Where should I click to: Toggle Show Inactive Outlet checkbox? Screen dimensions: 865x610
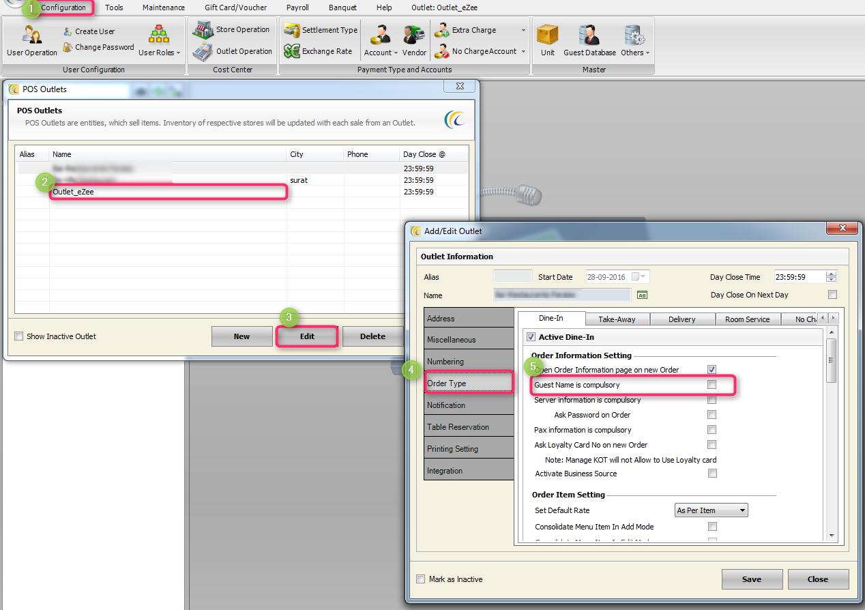point(19,336)
